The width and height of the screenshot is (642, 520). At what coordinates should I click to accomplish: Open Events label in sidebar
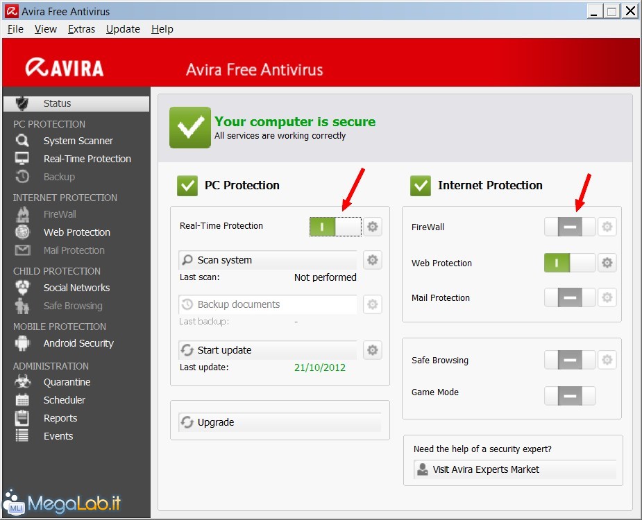click(x=58, y=435)
